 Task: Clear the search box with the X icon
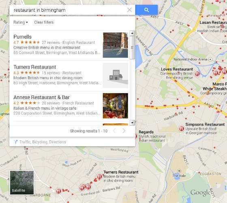[129, 10]
